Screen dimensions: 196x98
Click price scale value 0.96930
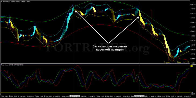[193, 49]
